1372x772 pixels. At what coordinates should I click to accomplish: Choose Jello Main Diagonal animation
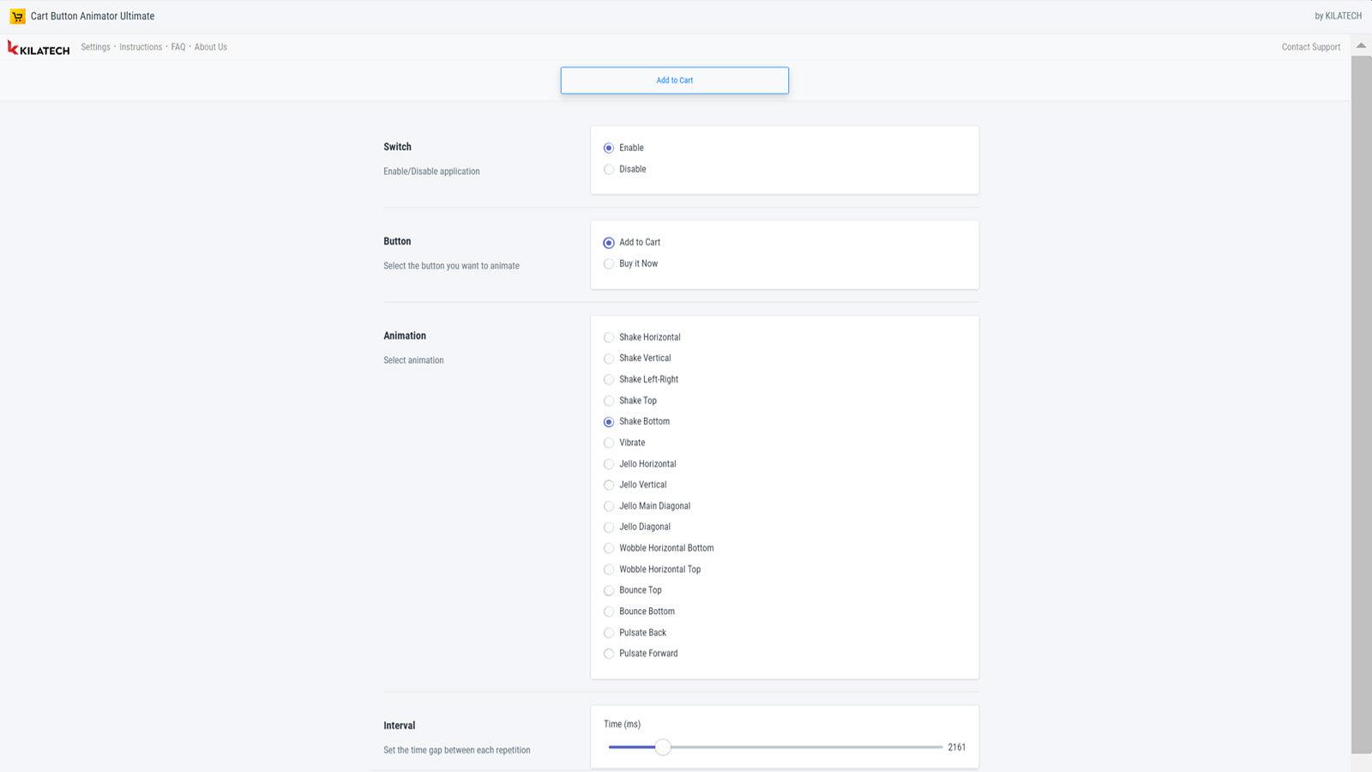[x=609, y=506]
